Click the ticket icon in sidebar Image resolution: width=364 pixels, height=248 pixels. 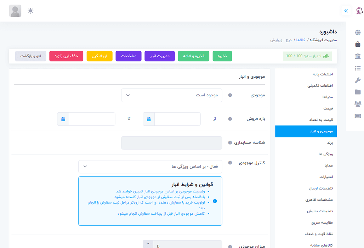pyautogui.click(x=358, y=116)
